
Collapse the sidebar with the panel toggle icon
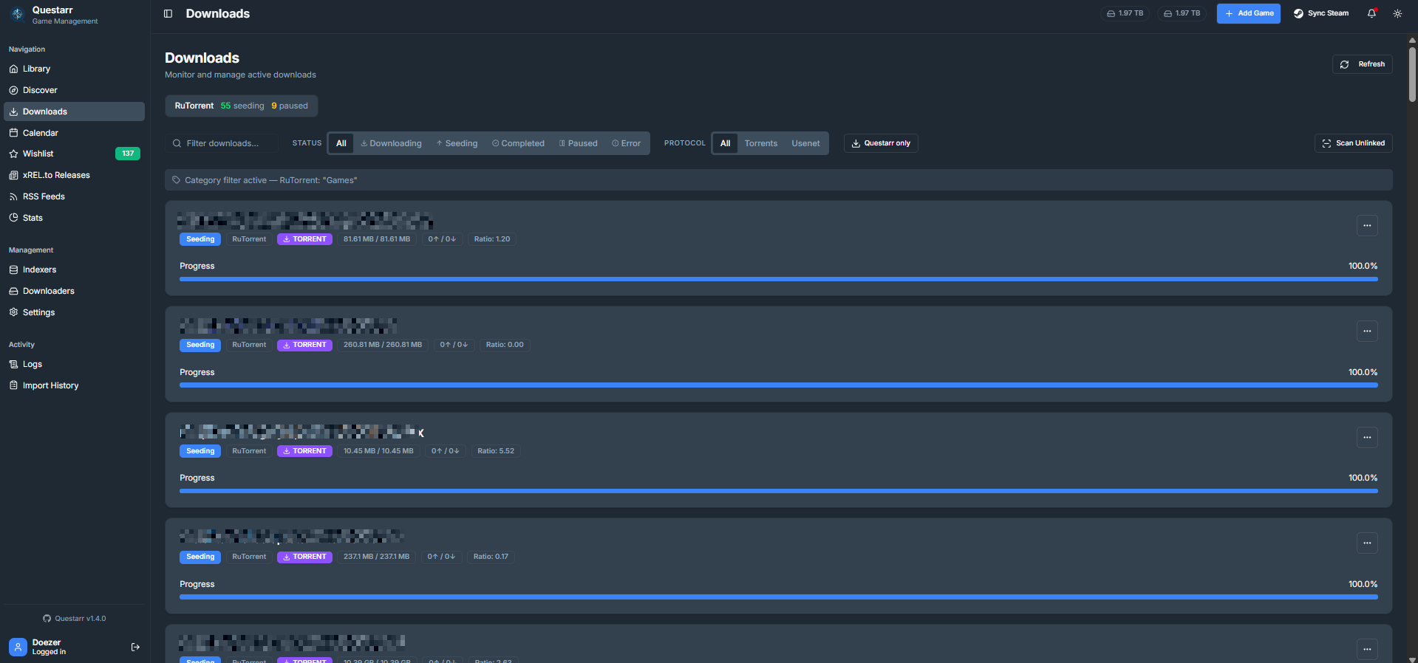pyautogui.click(x=168, y=13)
